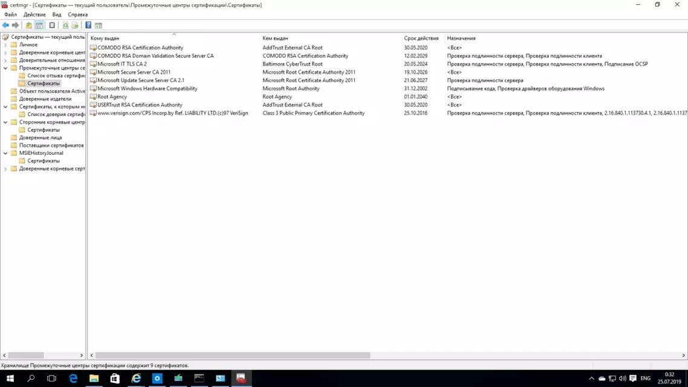Screen dimensions: 688x387
Task: Open Microsoft Store from taskbar
Action: tap(115, 378)
